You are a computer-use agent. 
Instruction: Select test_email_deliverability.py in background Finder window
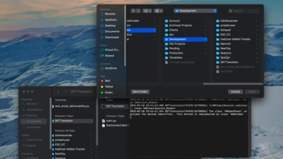pos(73,106)
